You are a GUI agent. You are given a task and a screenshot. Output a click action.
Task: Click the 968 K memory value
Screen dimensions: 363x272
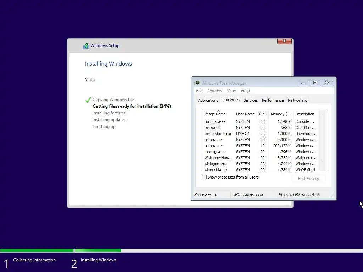pos(286,127)
